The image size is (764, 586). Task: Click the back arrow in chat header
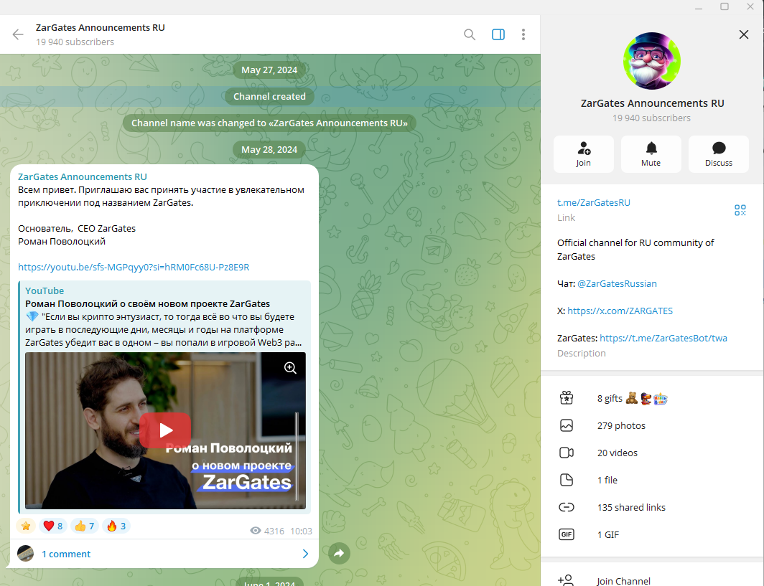click(18, 34)
